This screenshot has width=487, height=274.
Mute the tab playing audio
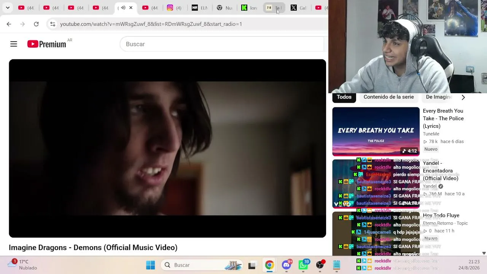(123, 8)
